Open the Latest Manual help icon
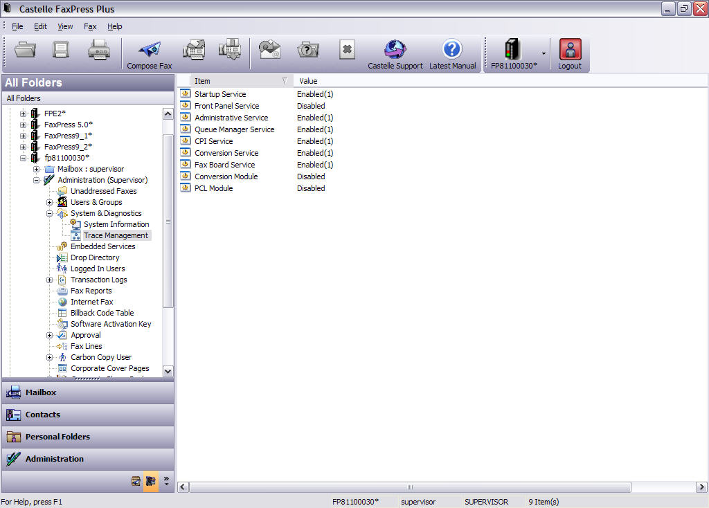This screenshot has width=709, height=508. tap(452, 49)
